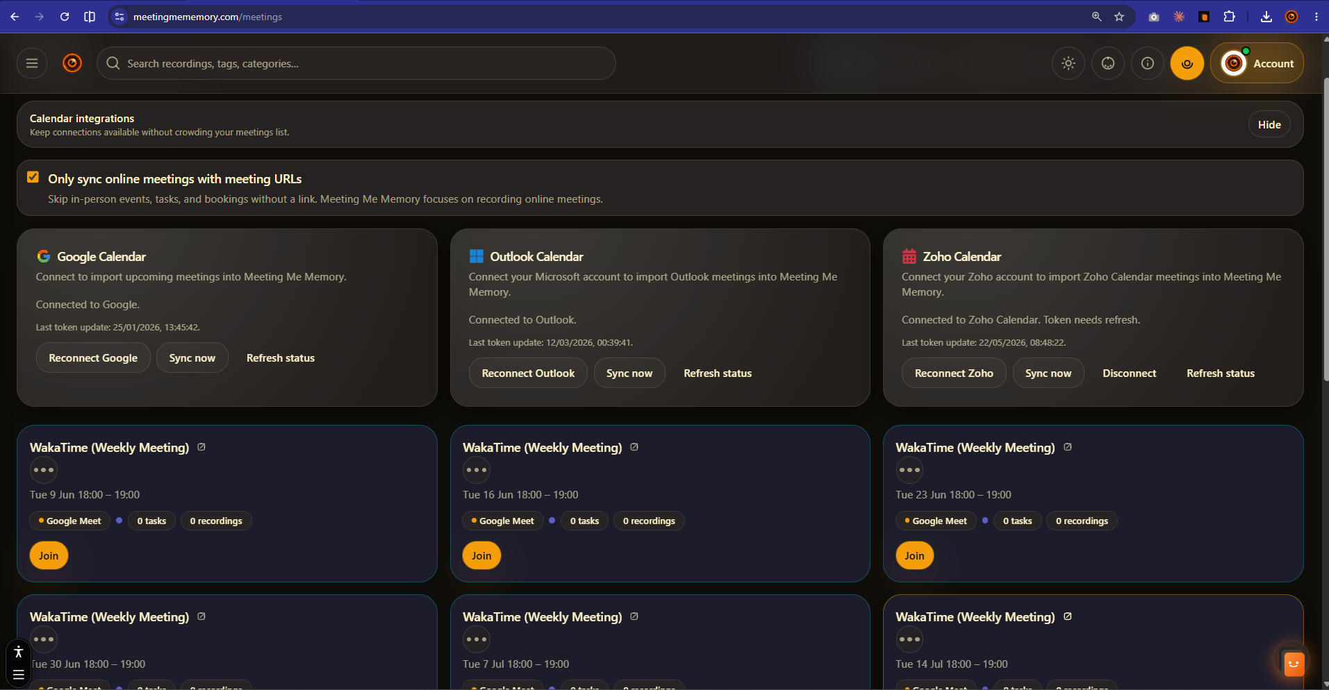The image size is (1329, 690).
Task: Click the circular face icon beside theme toggle
Action: pyautogui.click(x=1108, y=63)
